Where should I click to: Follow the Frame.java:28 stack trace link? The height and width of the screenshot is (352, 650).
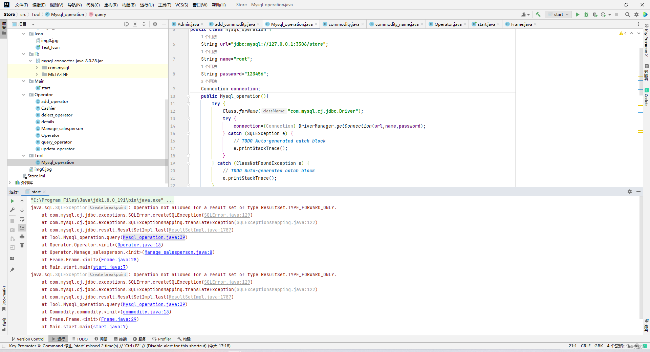click(x=119, y=260)
